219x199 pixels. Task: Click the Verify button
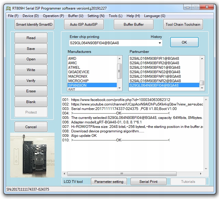(31, 80)
